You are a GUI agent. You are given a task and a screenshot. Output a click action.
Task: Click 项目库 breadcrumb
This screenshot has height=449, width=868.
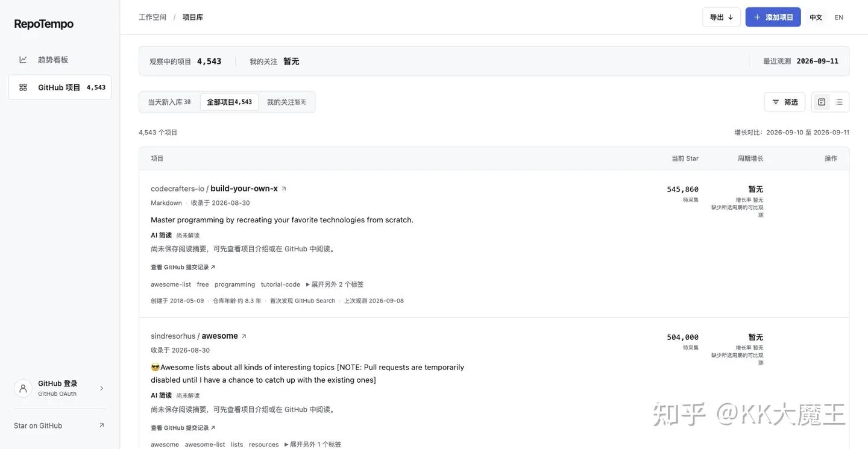(x=193, y=17)
